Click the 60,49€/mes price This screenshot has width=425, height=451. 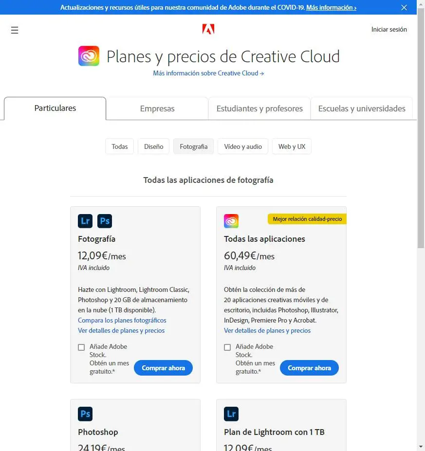coord(249,255)
